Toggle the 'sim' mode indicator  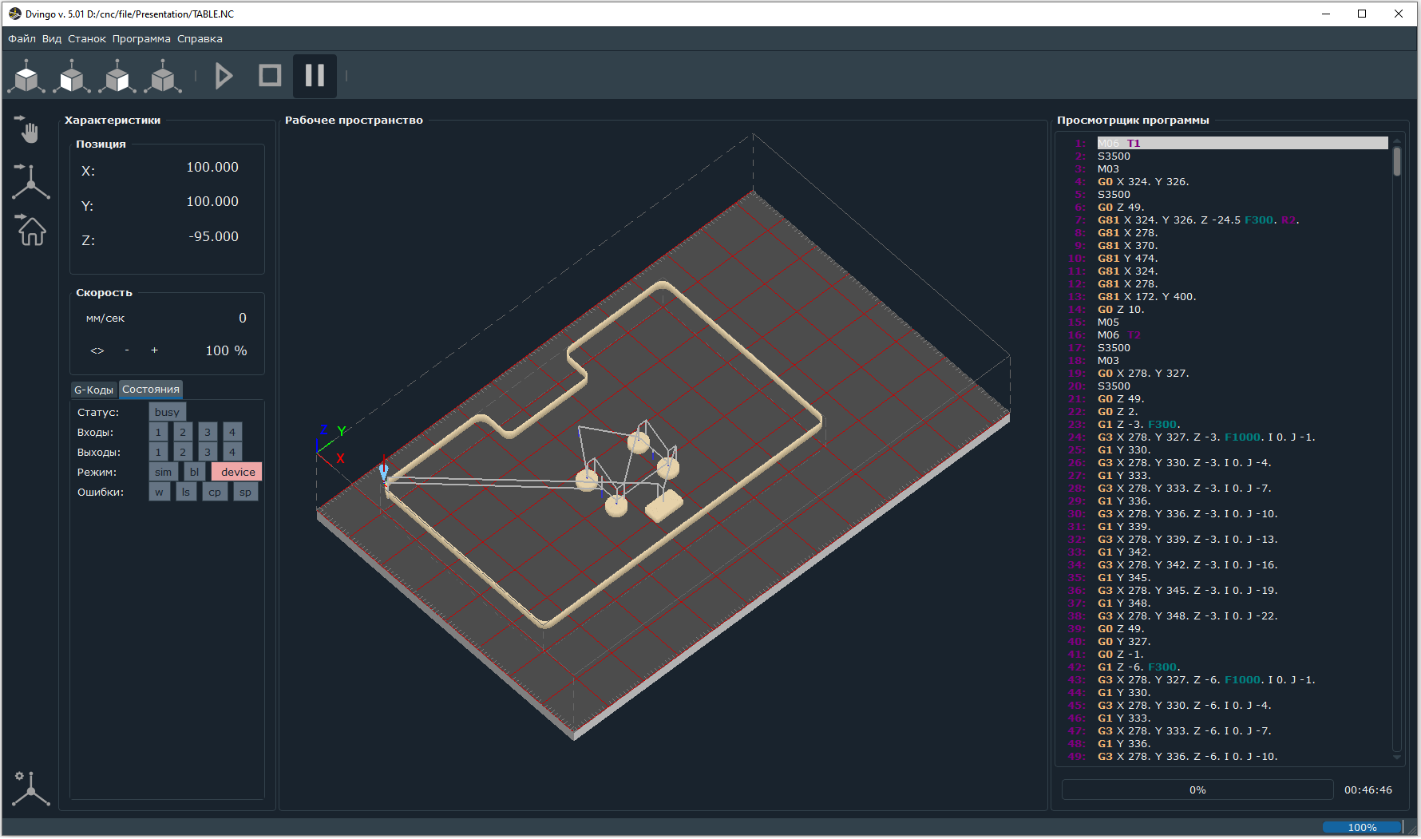163,472
